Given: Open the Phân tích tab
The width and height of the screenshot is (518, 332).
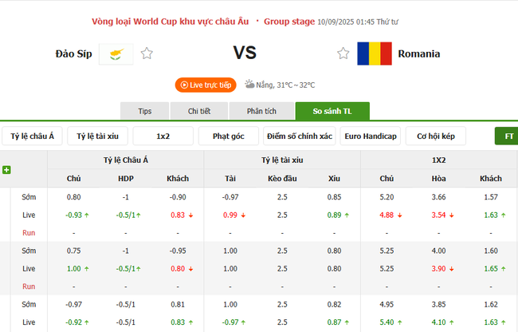Looking at the screenshot, I should 261,111.
